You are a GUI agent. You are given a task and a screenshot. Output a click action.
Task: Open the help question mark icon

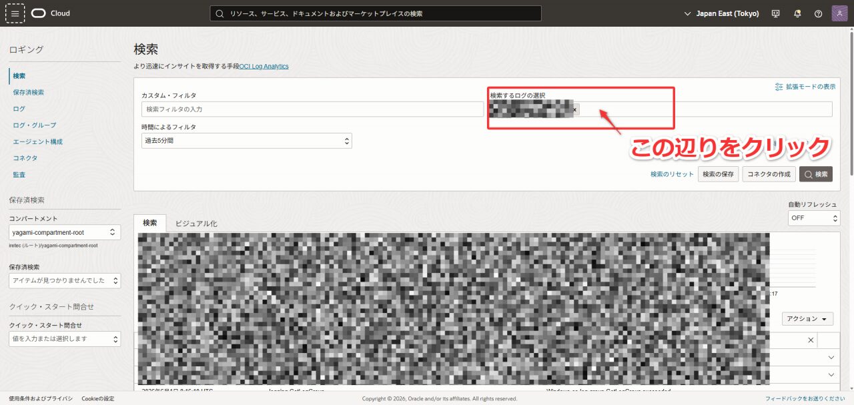(x=819, y=13)
